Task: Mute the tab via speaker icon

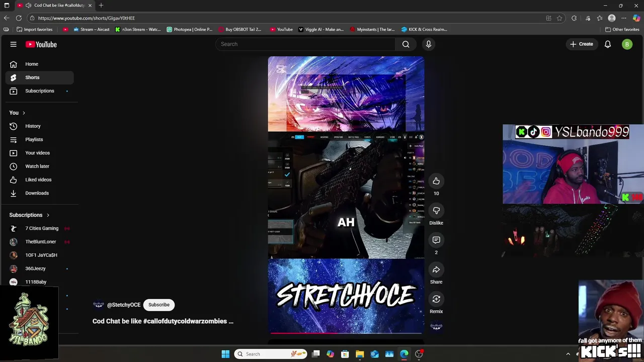Action: pos(28,6)
